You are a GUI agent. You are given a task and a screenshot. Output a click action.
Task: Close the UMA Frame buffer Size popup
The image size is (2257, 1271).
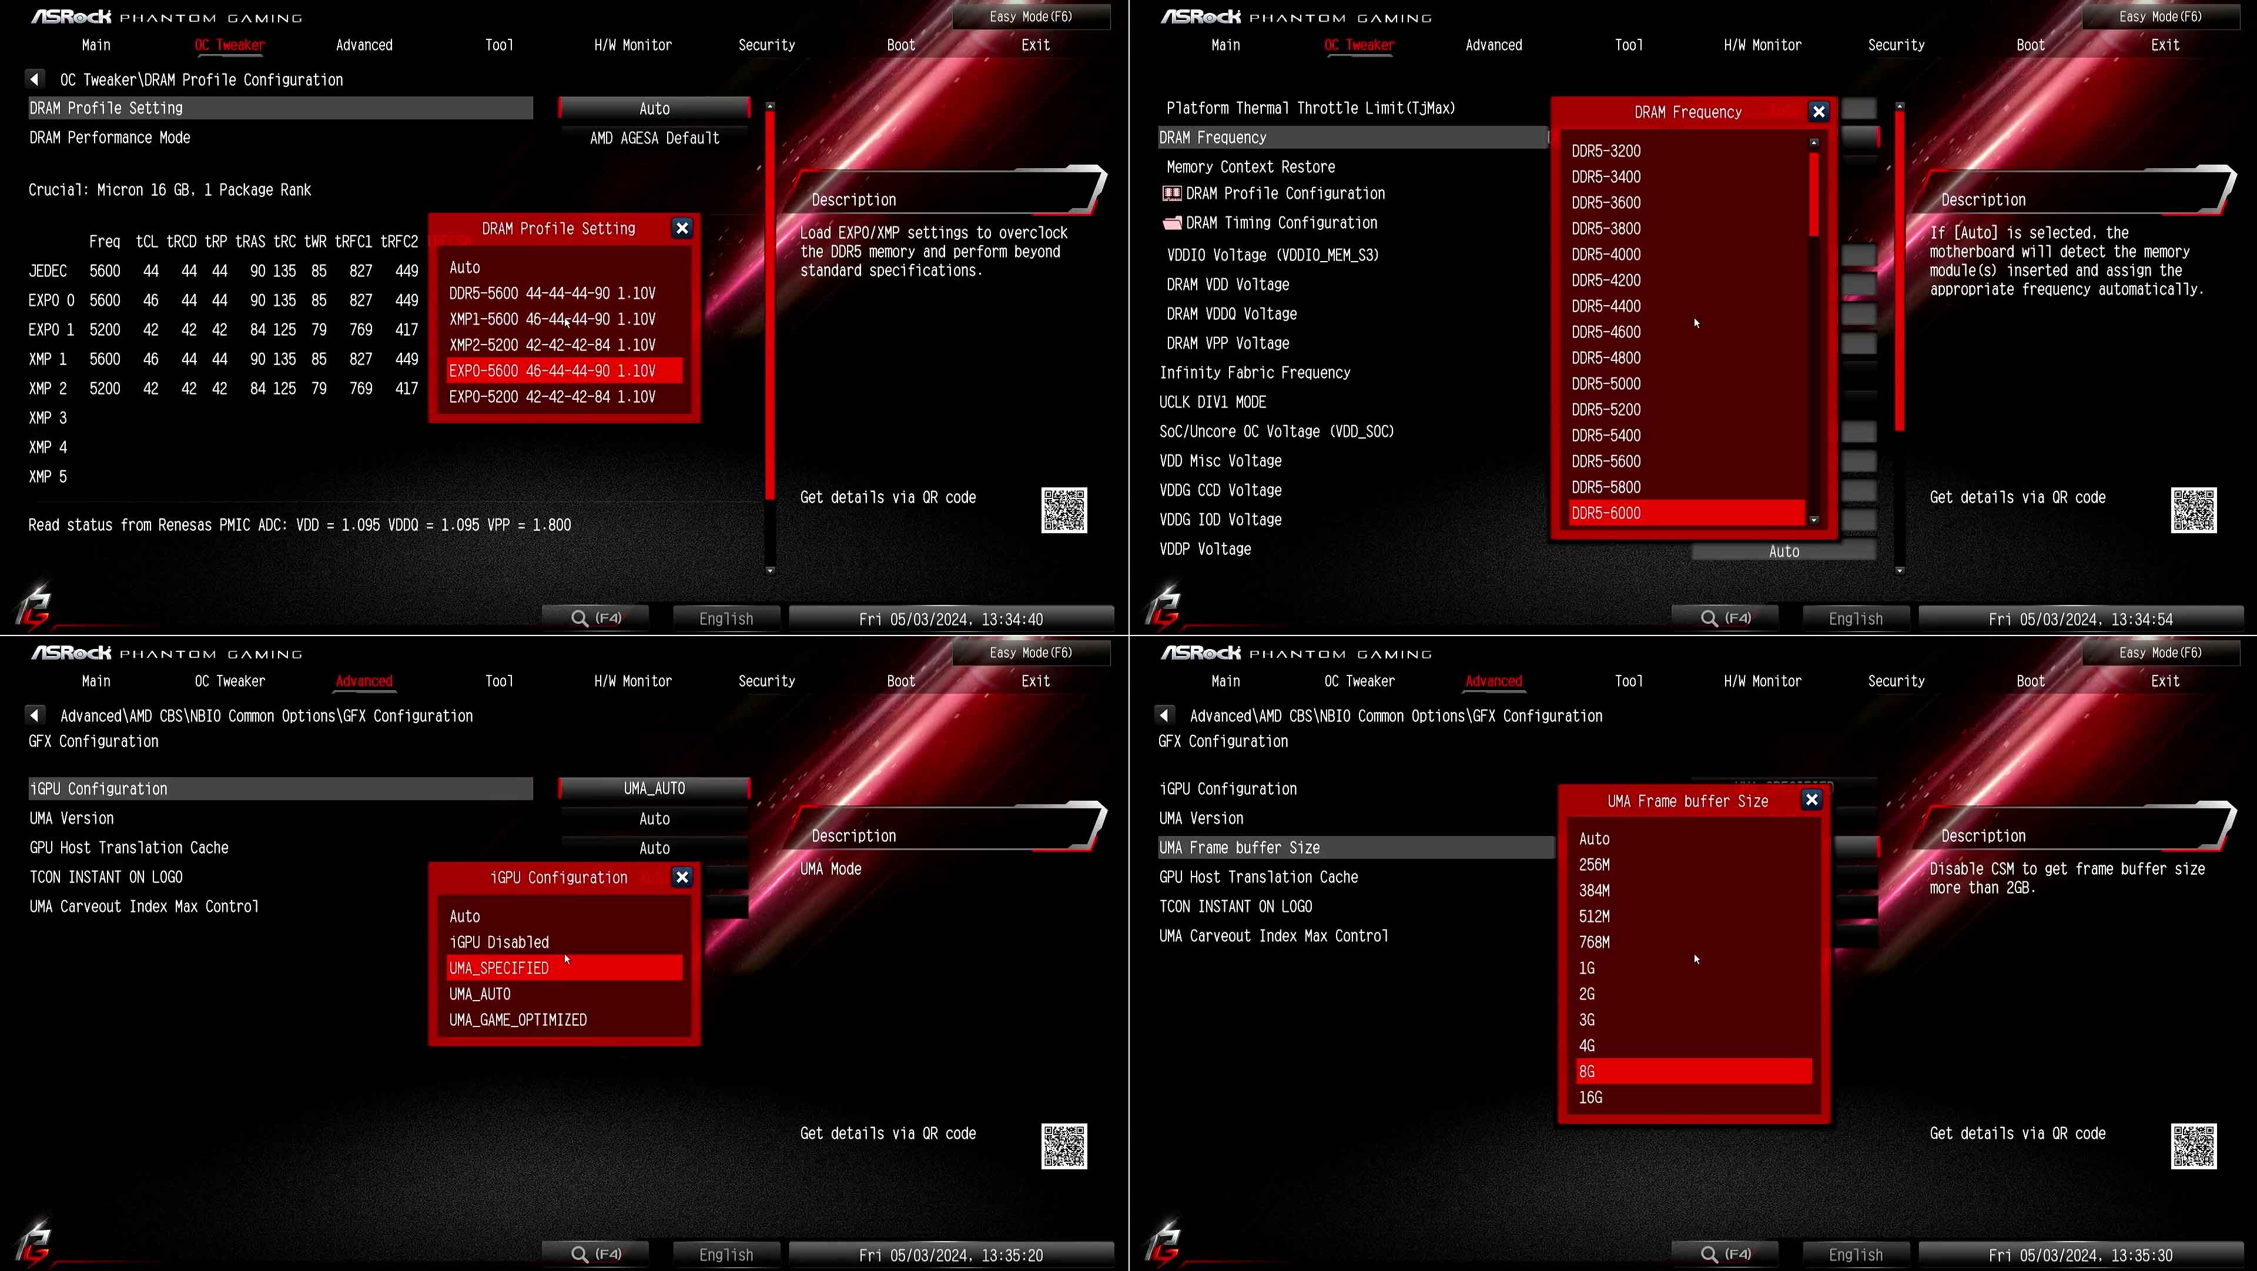point(1811,800)
